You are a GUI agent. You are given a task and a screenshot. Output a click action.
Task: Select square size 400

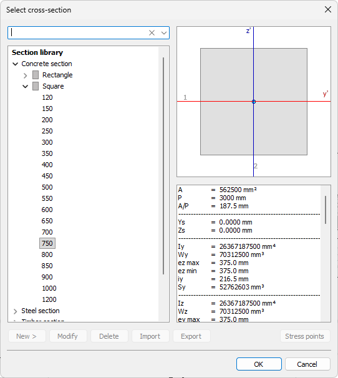(x=47, y=165)
